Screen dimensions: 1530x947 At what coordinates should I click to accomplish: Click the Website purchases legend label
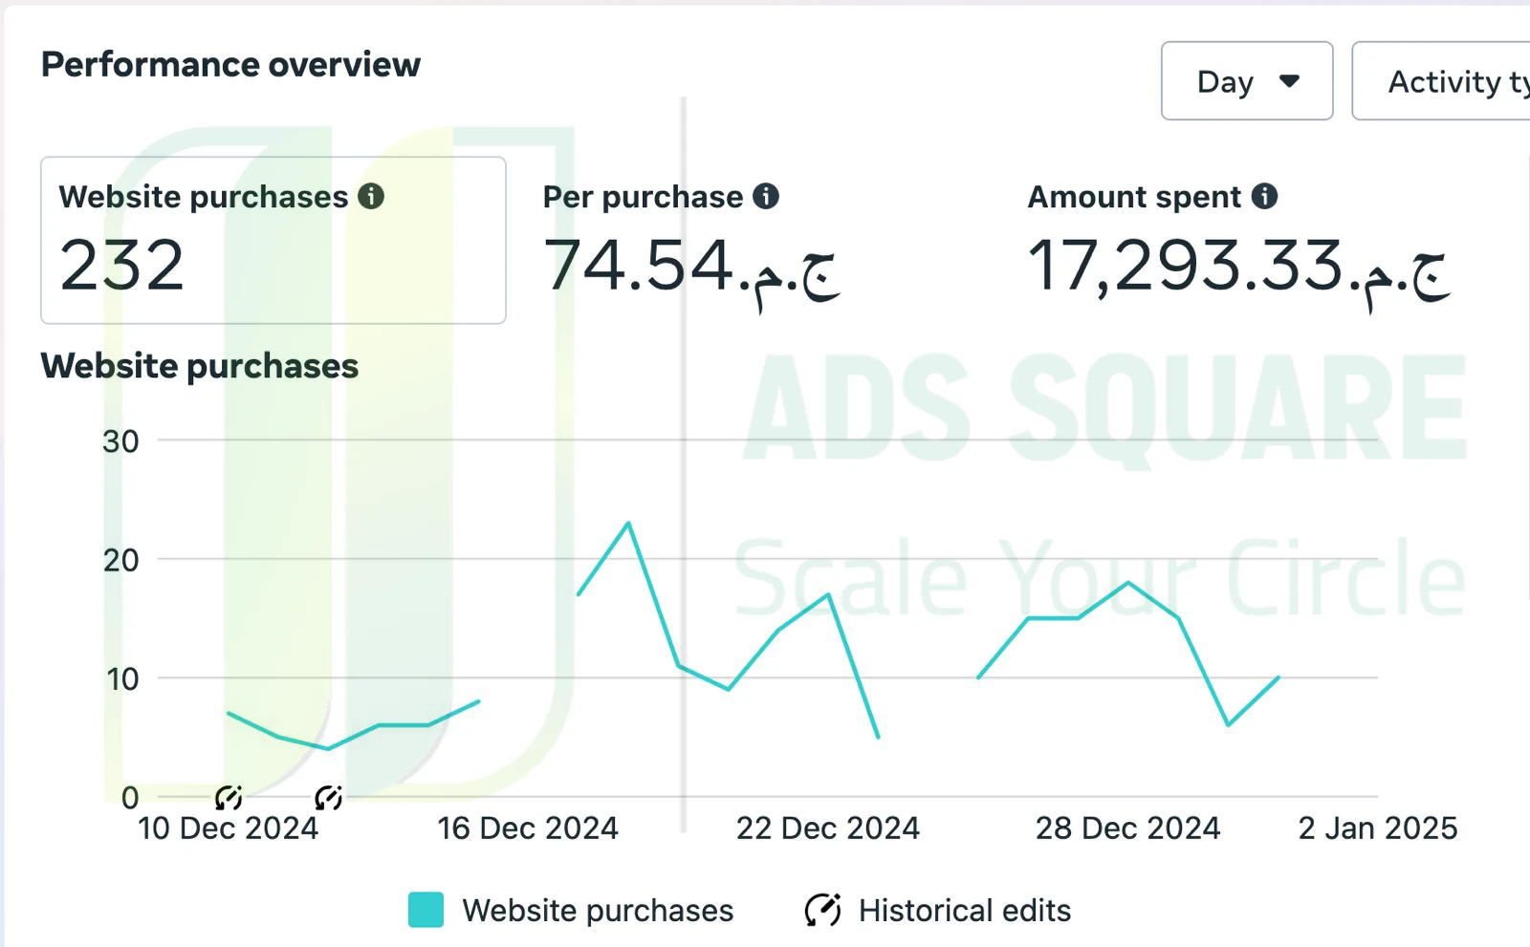598,911
